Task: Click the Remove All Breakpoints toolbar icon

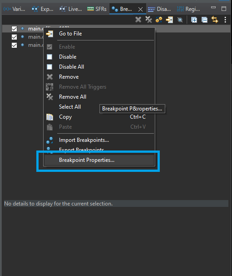Action: tap(148, 20)
